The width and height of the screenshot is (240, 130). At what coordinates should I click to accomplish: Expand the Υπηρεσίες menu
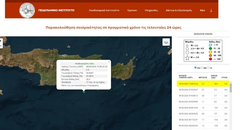click(x=151, y=10)
